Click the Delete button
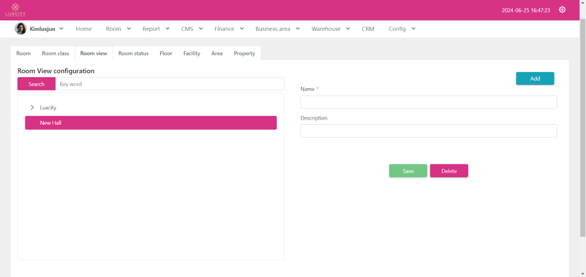 tap(449, 171)
